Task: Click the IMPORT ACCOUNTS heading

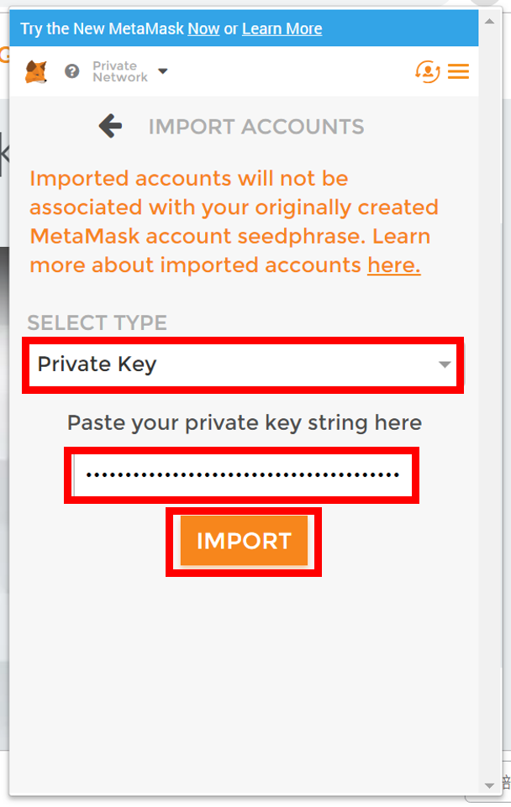Action: [x=256, y=127]
